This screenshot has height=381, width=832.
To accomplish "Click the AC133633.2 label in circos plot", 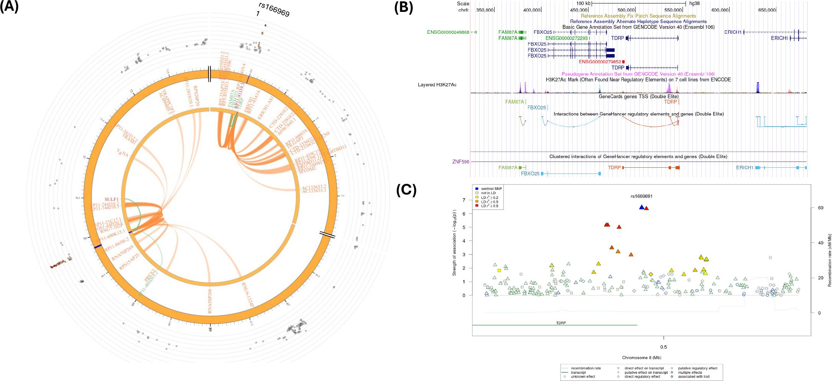I will [x=314, y=186].
